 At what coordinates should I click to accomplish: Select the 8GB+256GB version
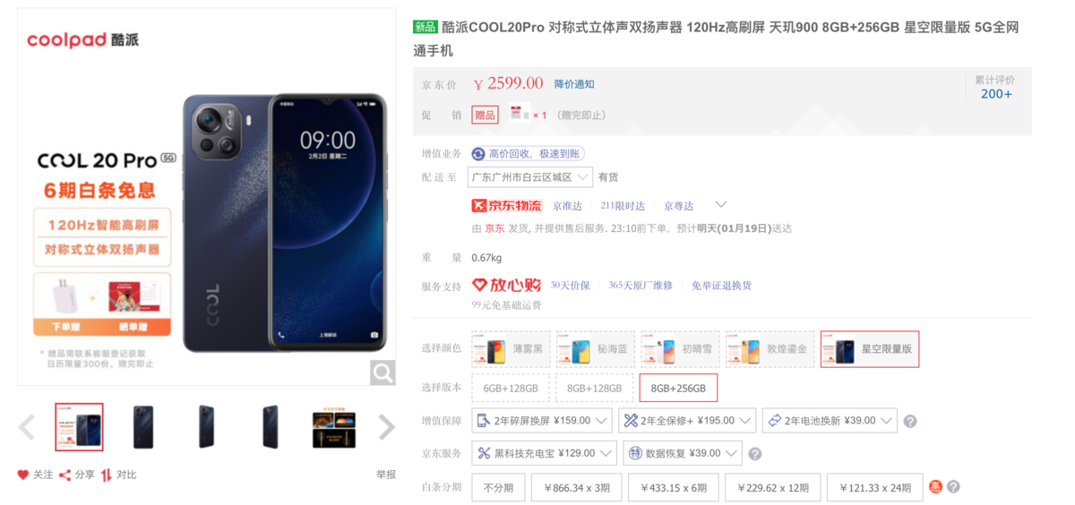pyautogui.click(x=678, y=389)
